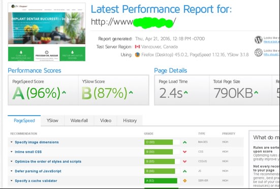The width and height of the screenshot is (280, 189).
Task: Click the 2.4s page load time value
Action: click(x=171, y=93)
